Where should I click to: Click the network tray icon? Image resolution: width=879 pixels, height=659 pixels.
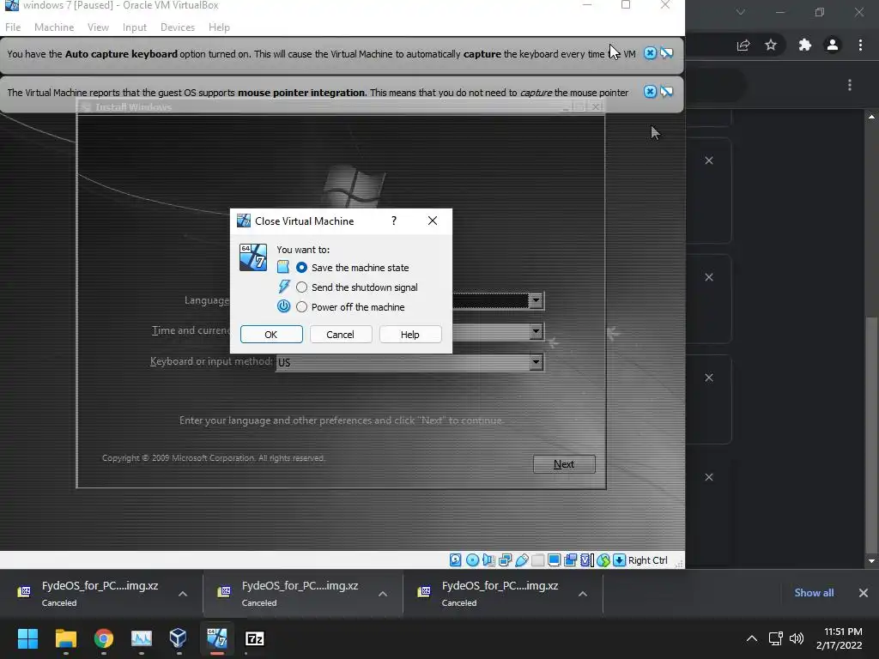(775, 638)
